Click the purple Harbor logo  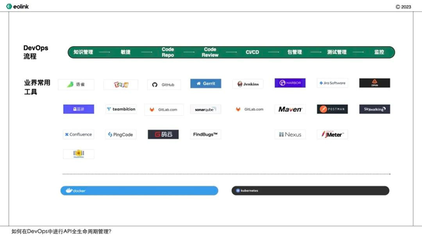click(x=290, y=83)
